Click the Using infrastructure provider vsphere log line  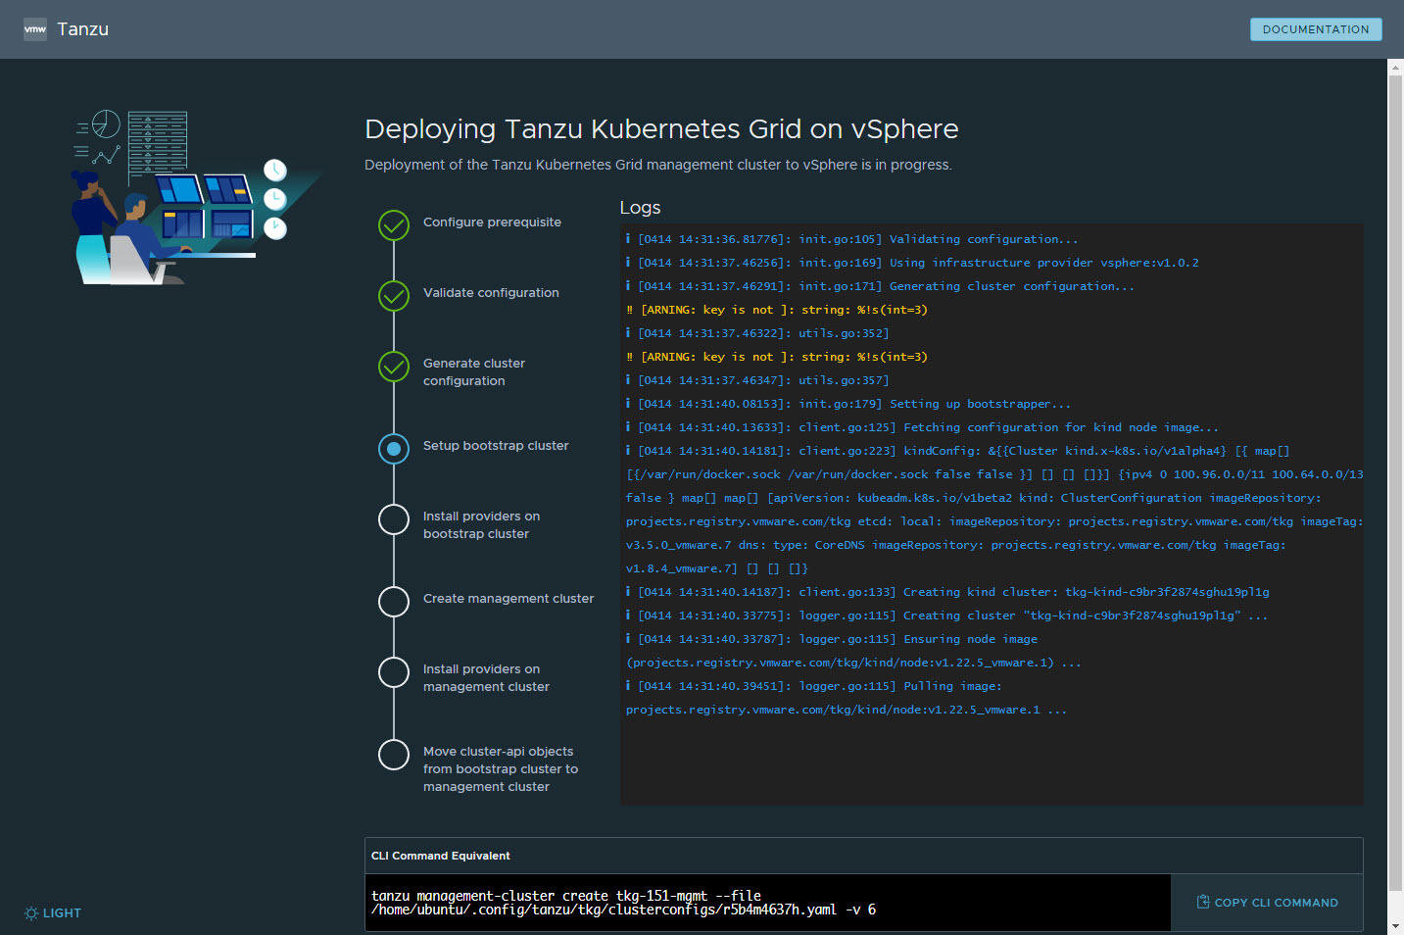pos(912,263)
